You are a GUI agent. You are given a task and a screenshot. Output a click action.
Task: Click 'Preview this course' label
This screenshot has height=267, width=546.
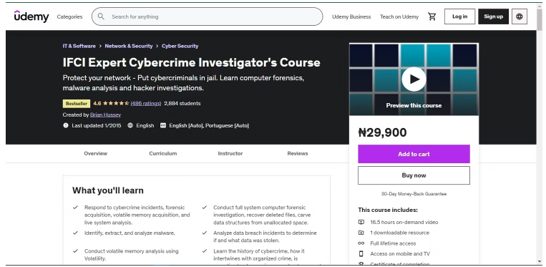point(414,105)
